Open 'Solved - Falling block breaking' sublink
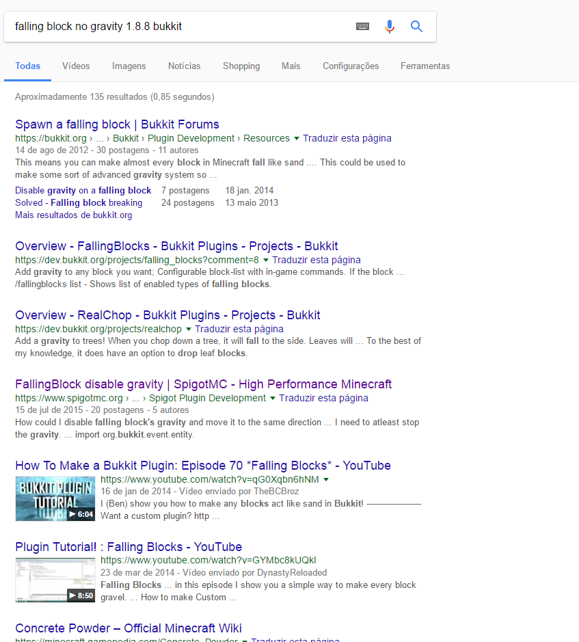 coord(79,202)
